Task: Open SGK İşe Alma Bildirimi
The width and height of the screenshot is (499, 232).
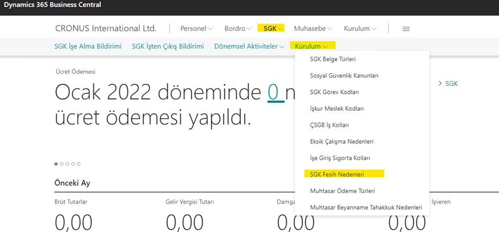Action: pyautogui.click(x=88, y=46)
